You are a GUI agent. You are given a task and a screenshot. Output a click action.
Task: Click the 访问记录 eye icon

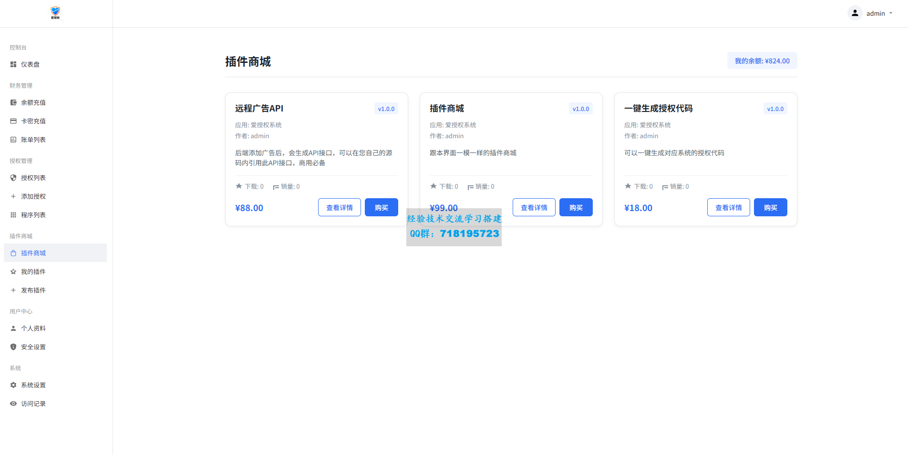(13, 404)
